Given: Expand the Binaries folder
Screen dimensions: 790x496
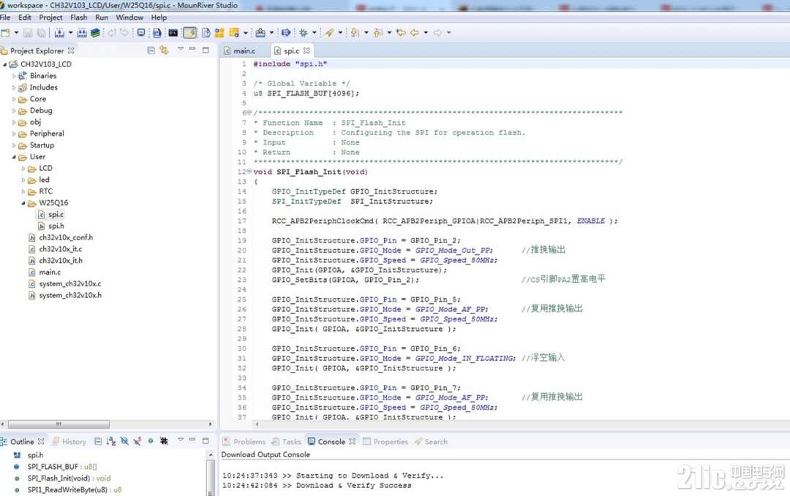Looking at the screenshot, I should [14, 76].
